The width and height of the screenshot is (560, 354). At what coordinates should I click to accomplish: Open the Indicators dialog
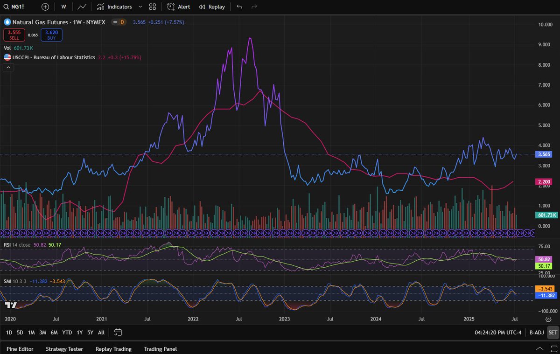click(114, 7)
